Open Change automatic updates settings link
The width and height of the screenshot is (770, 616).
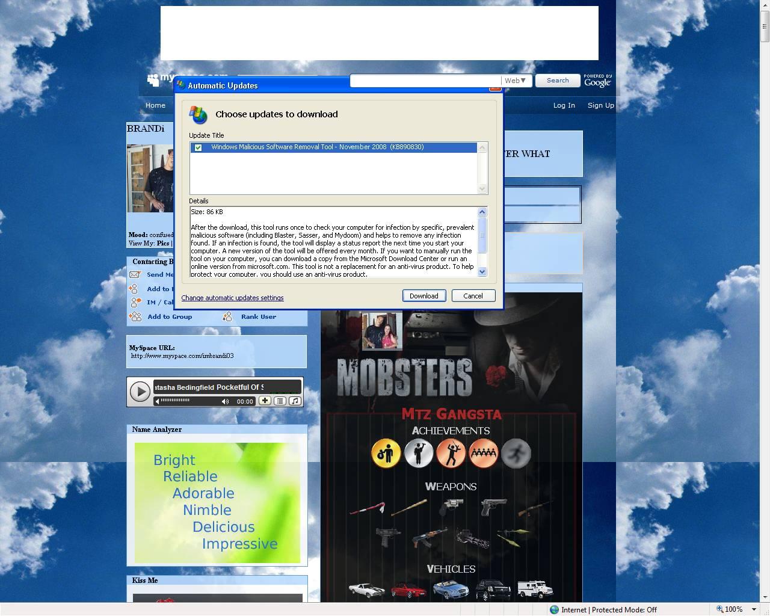click(x=232, y=298)
